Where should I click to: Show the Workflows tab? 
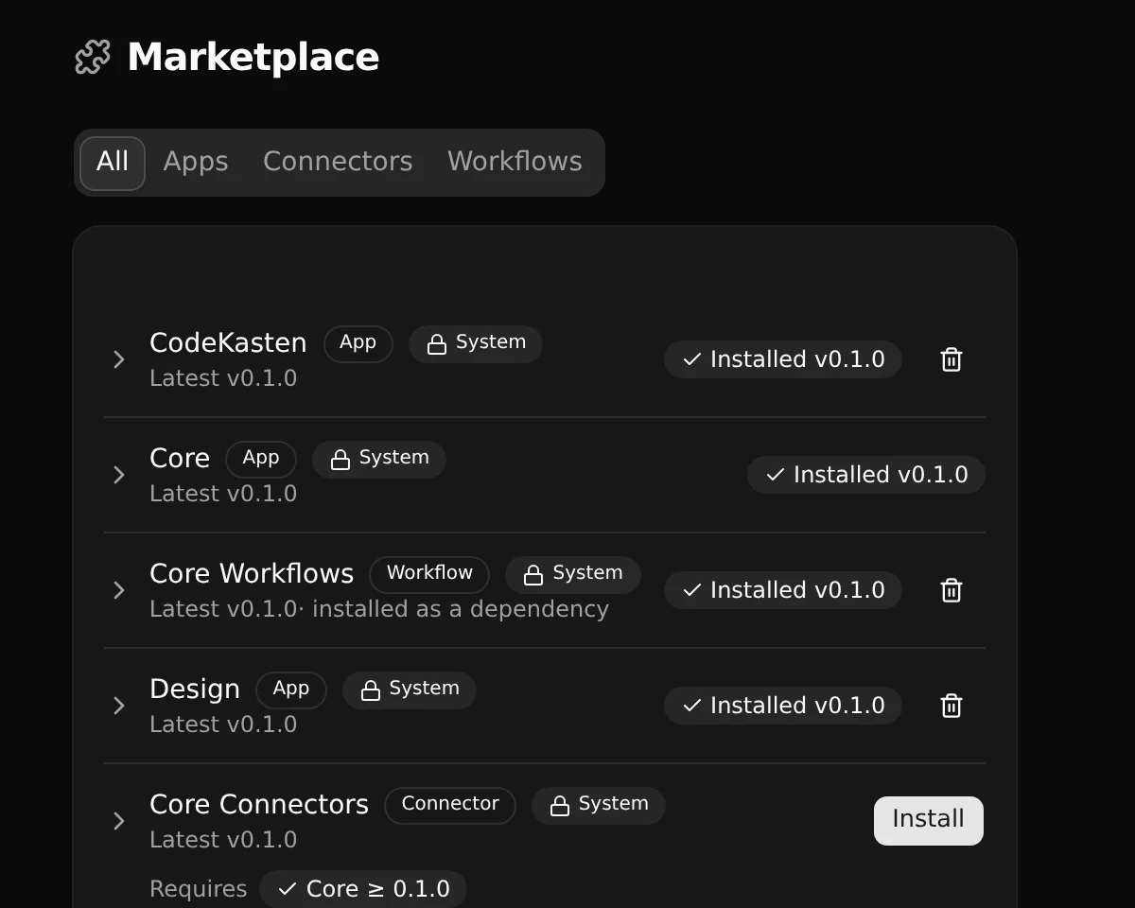point(515,163)
